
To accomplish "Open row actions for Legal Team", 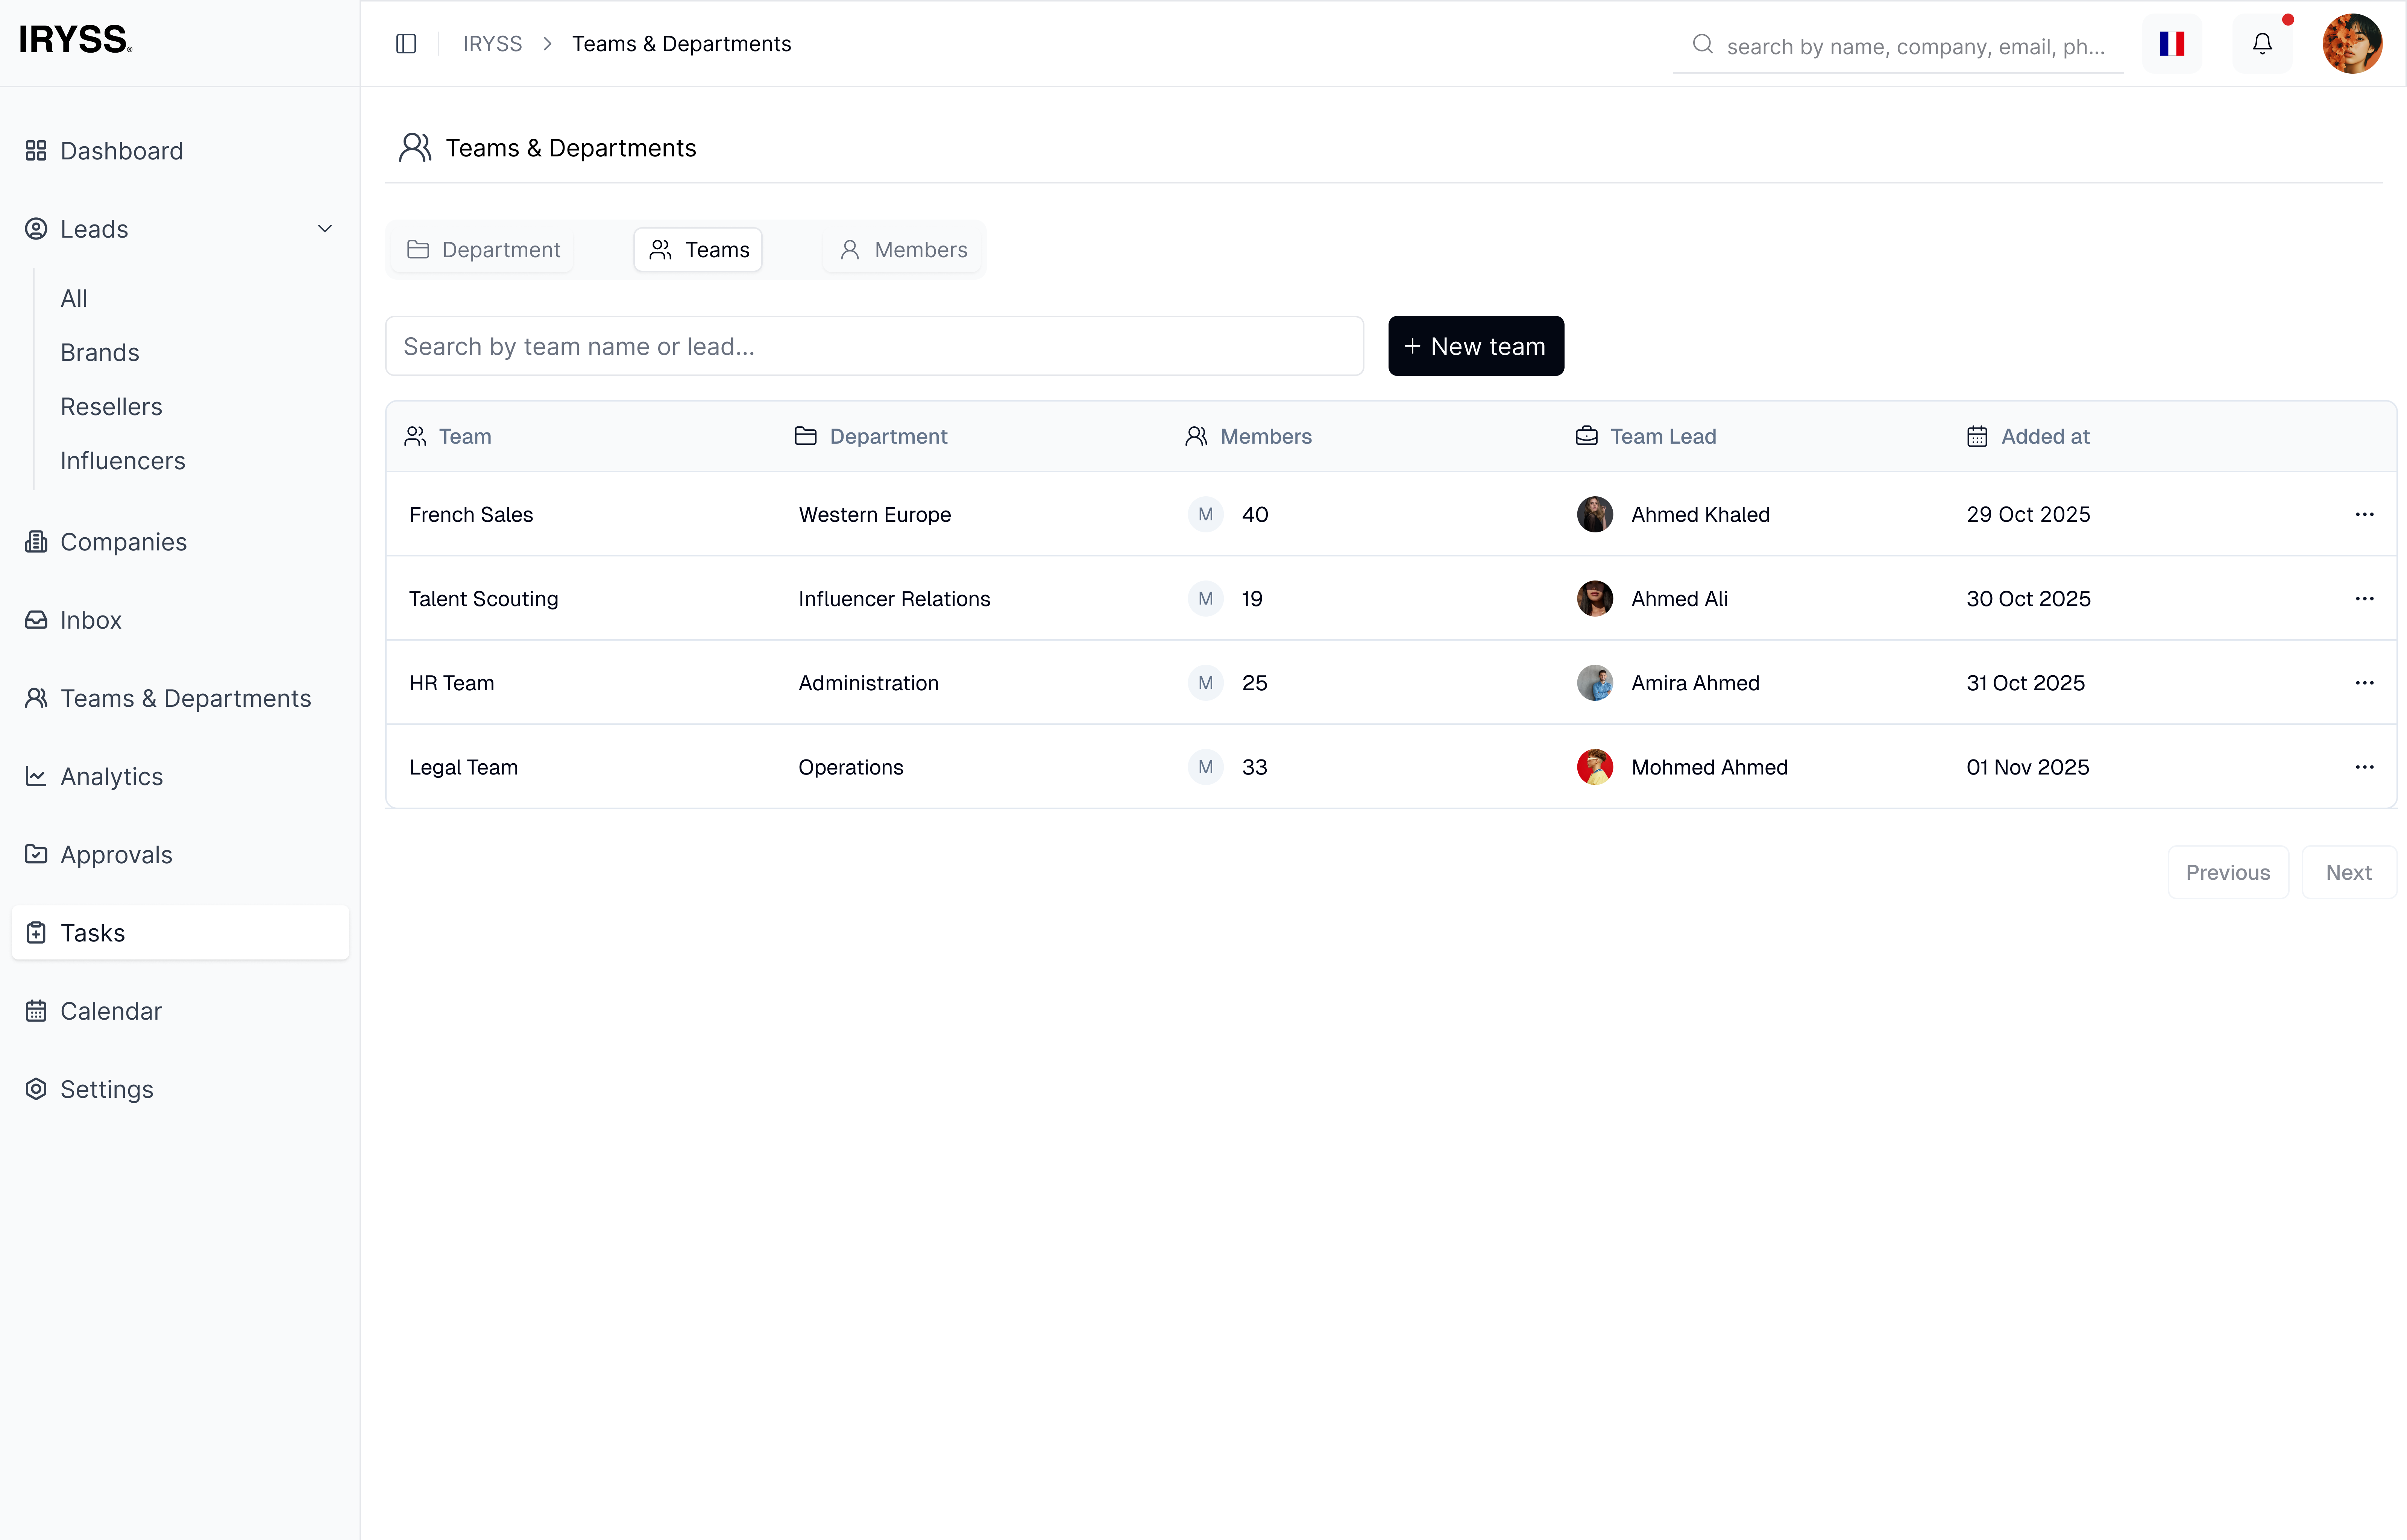I will pos(2364,767).
